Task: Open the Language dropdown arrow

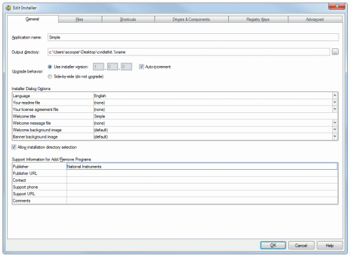Action: [335, 95]
